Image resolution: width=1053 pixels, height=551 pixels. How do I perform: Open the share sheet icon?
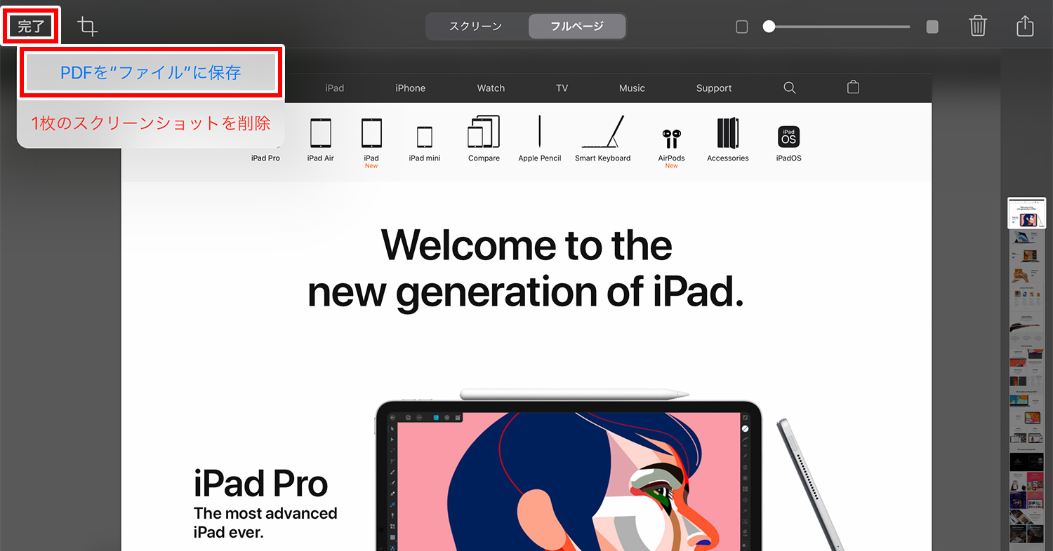[1025, 26]
